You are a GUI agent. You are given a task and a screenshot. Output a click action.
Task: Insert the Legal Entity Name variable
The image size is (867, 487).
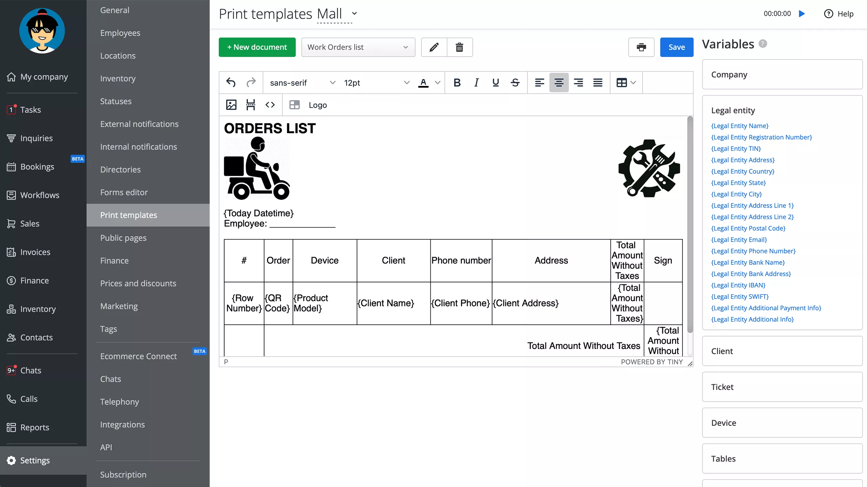[740, 126]
